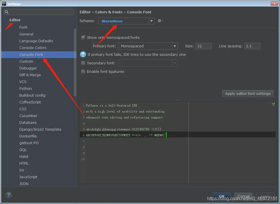Select Database in sidebar
This screenshot has height=204, width=280.
pos(28,122)
